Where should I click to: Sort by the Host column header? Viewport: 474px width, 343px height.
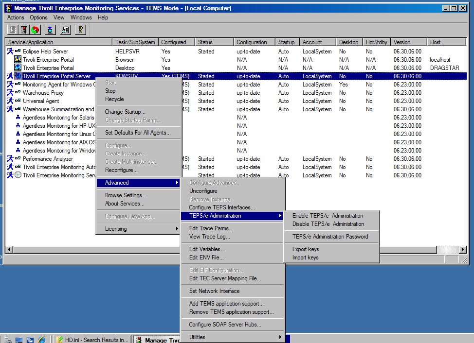click(x=446, y=42)
